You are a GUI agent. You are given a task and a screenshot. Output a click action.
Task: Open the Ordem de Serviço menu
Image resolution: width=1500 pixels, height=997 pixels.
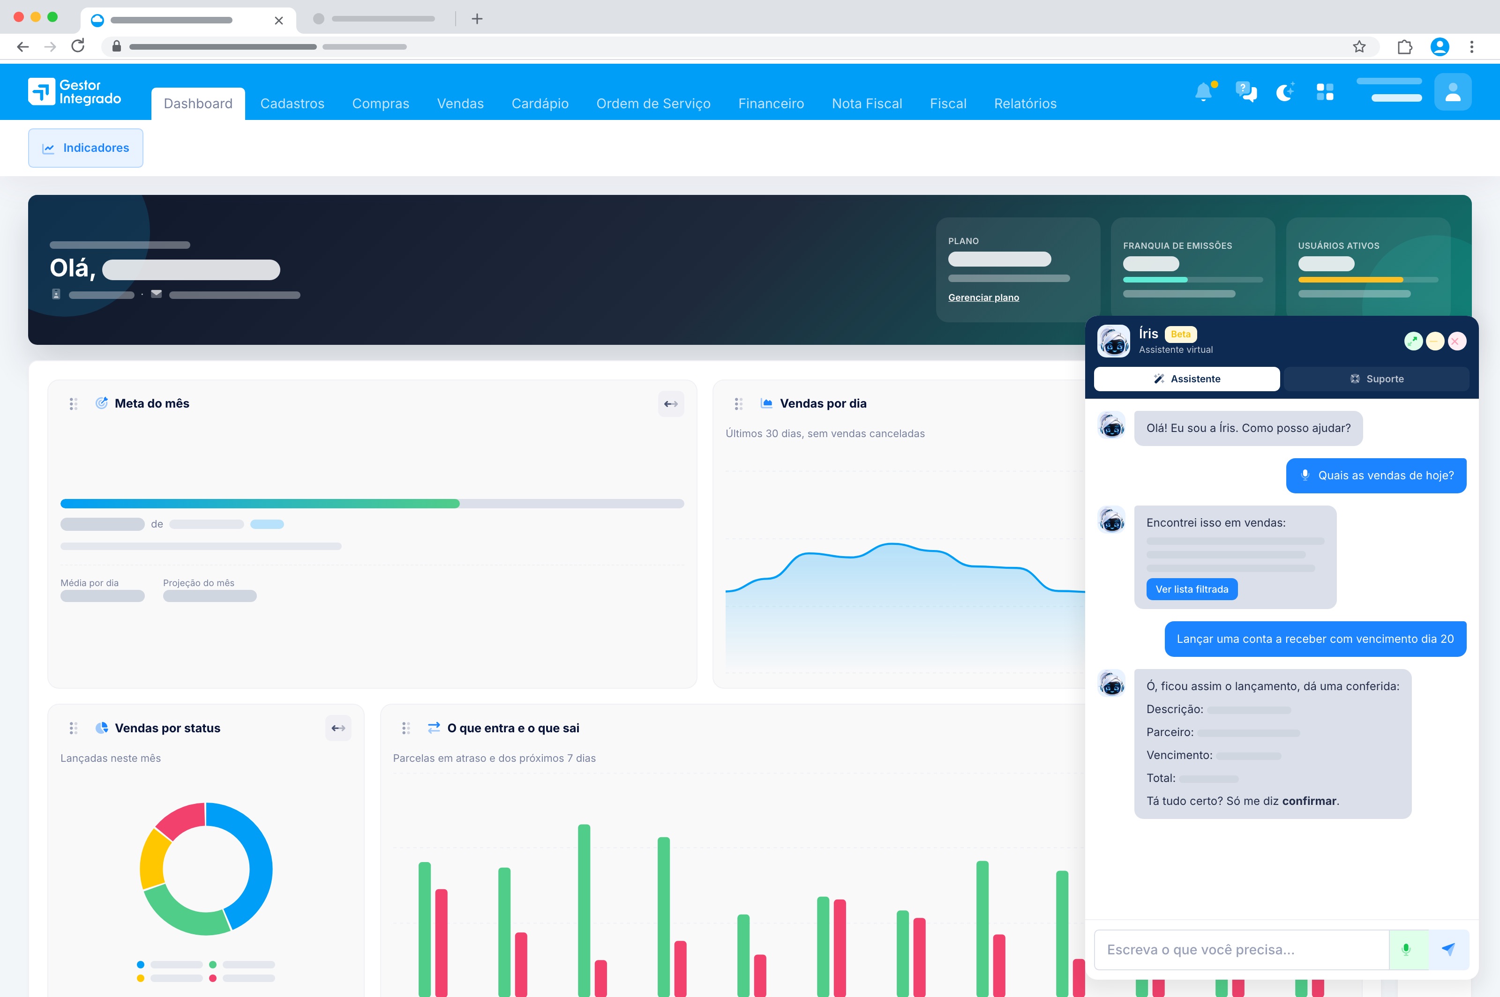pyautogui.click(x=653, y=104)
